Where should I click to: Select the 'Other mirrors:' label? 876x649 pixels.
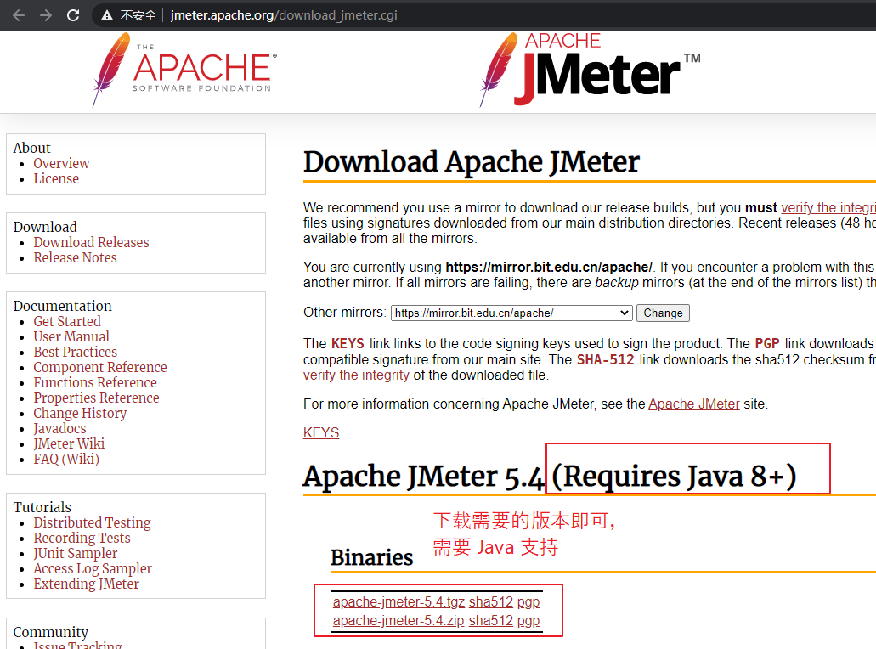(345, 313)
